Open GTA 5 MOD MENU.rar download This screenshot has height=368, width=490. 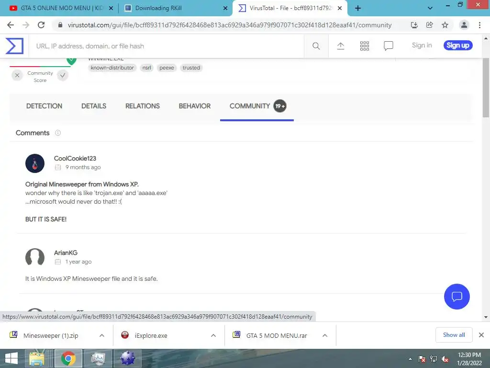[x=277, y=335]
